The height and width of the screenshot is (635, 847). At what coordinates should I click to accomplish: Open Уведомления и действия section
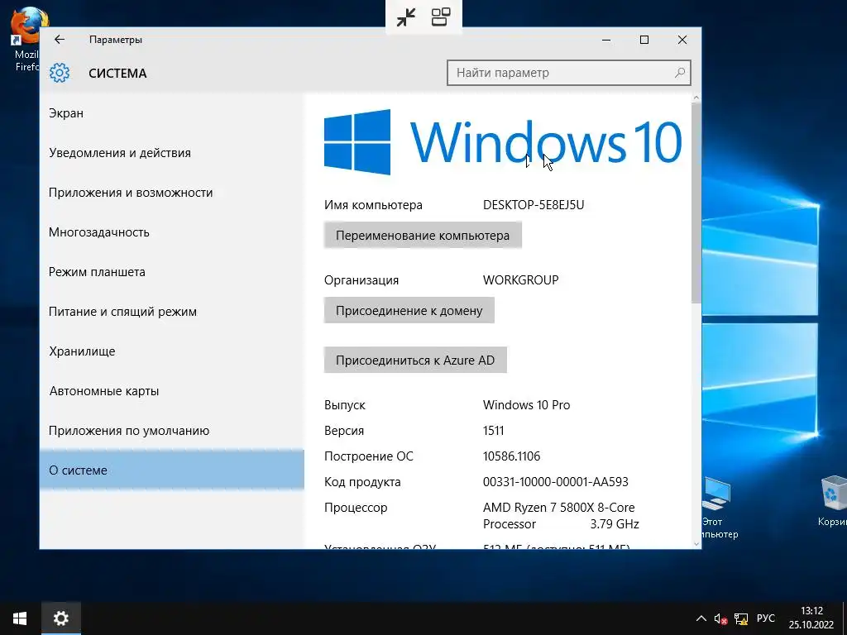[x=172, y=153]
